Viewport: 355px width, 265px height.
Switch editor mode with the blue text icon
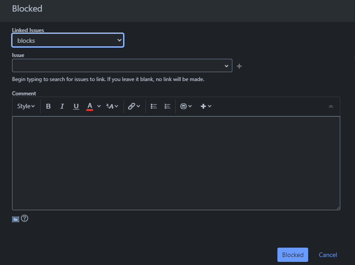pos(16,219)
